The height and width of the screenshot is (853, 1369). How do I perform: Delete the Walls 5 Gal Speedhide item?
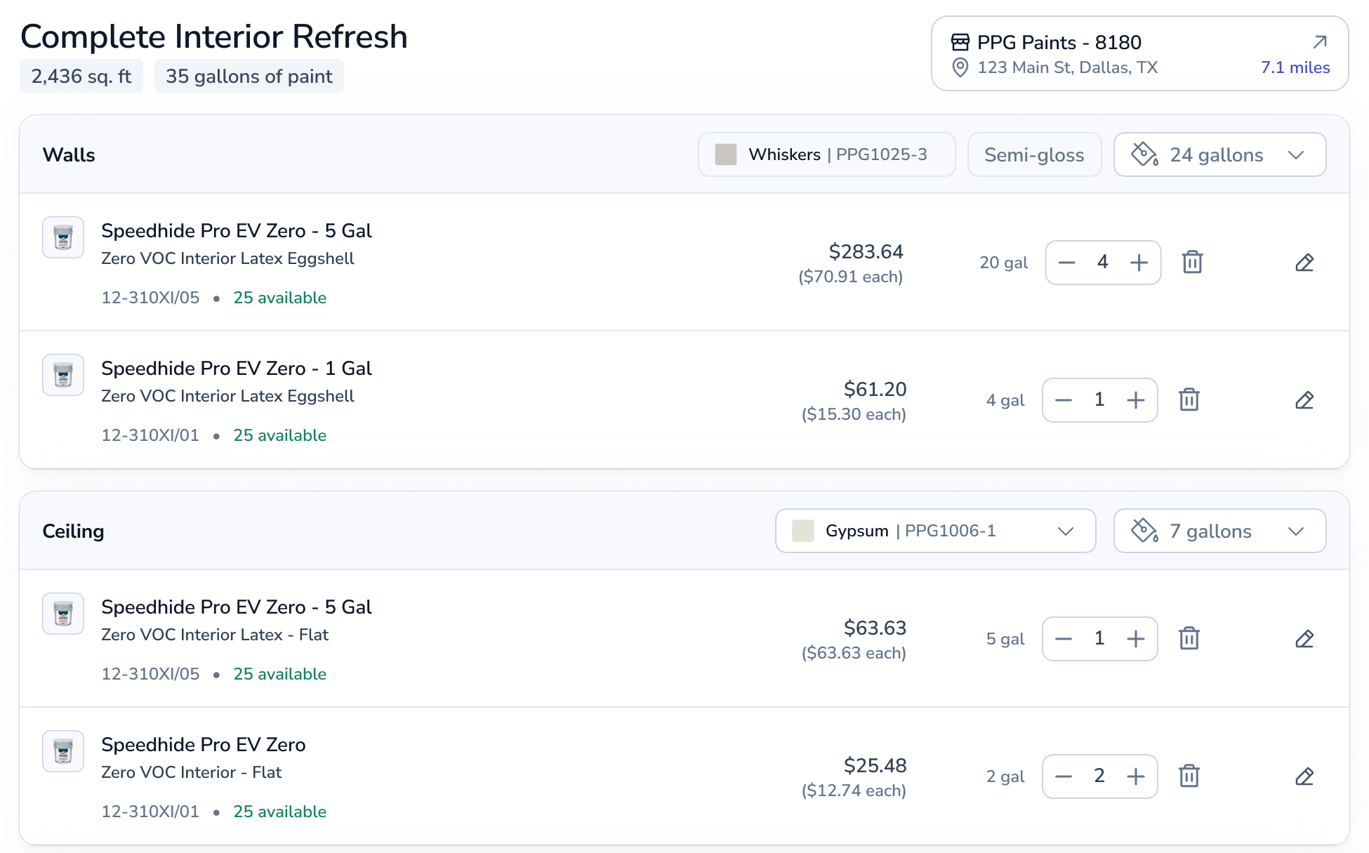[x=1192, y=262]
